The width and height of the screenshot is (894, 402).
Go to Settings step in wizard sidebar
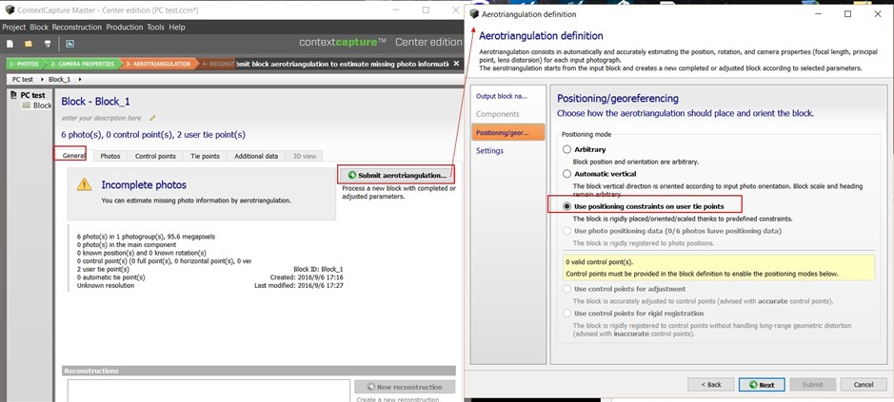pos(489,151)
